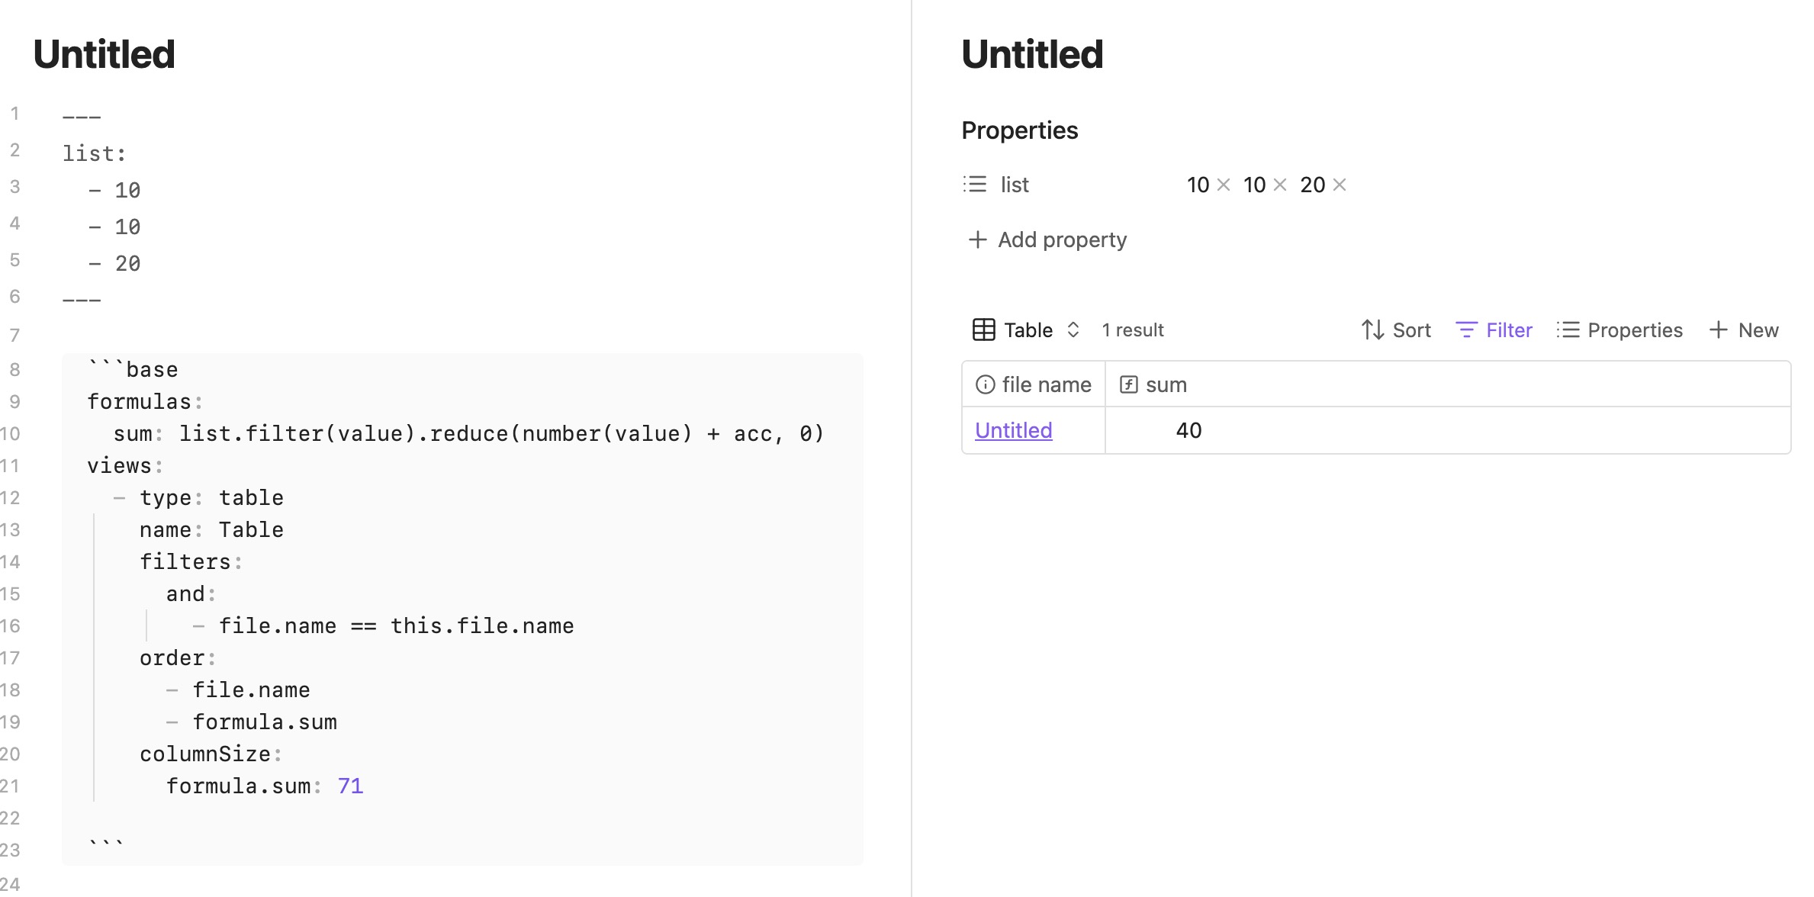This screenshot has height=897, width=1814.
Task: Click the plus icon beside Add property
Action: click(x=977, y=240)
